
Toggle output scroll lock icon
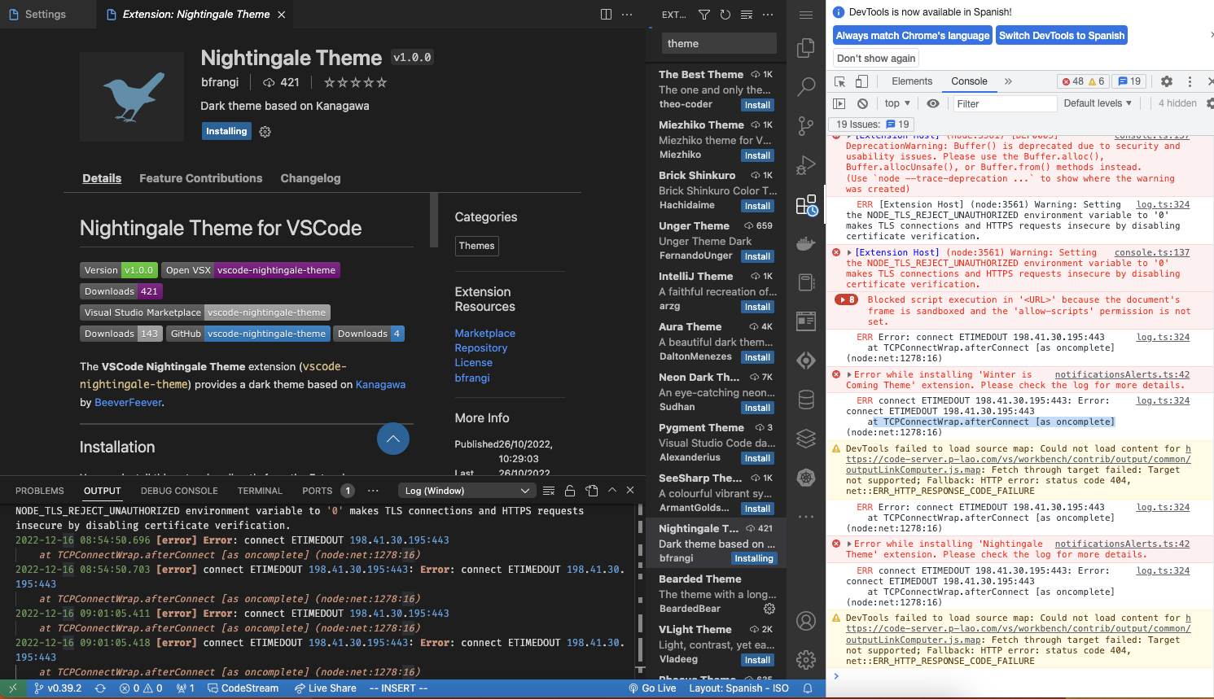click(x=570, y=491)
